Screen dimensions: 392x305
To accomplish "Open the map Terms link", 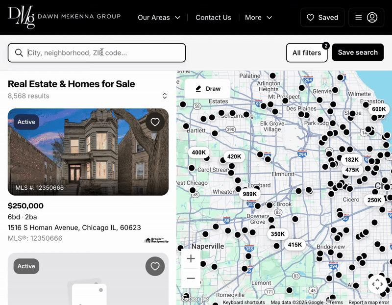I will click(x=336, y=302).
